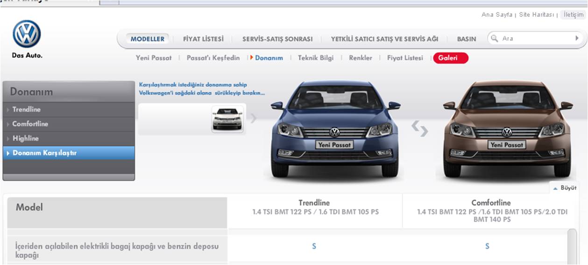Select the white Passat thumbnail
The image size is (588, 265).
tap(227, 119)
